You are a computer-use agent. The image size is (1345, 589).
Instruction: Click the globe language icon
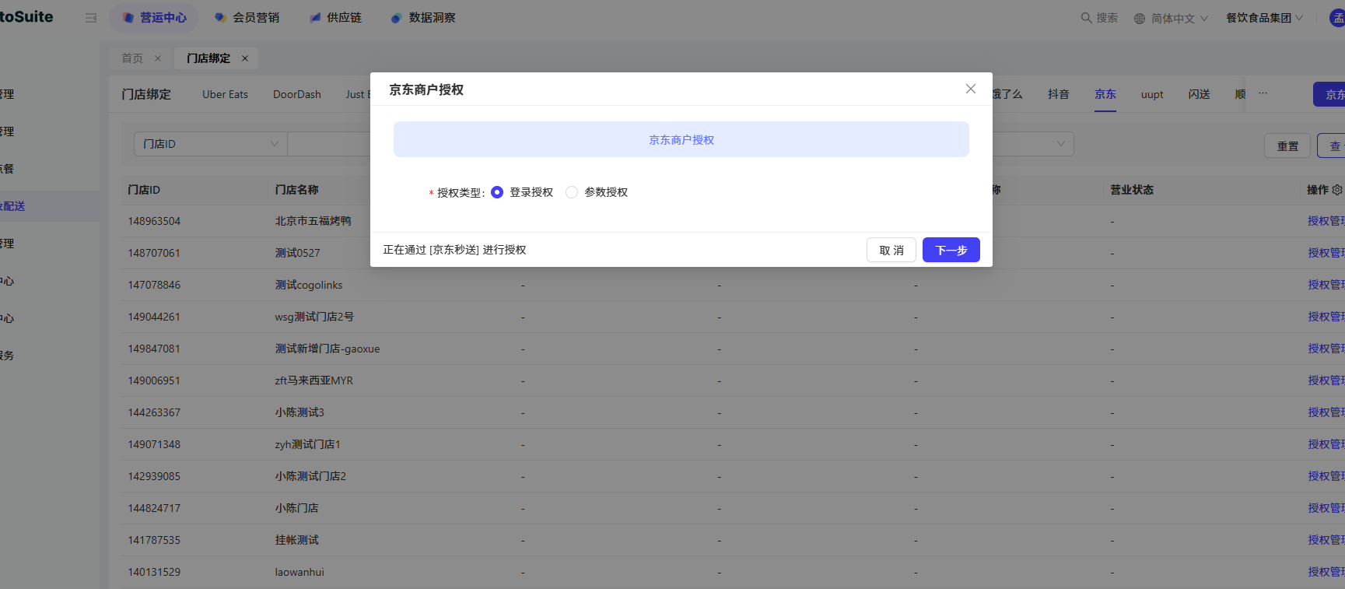point(1140,18)
